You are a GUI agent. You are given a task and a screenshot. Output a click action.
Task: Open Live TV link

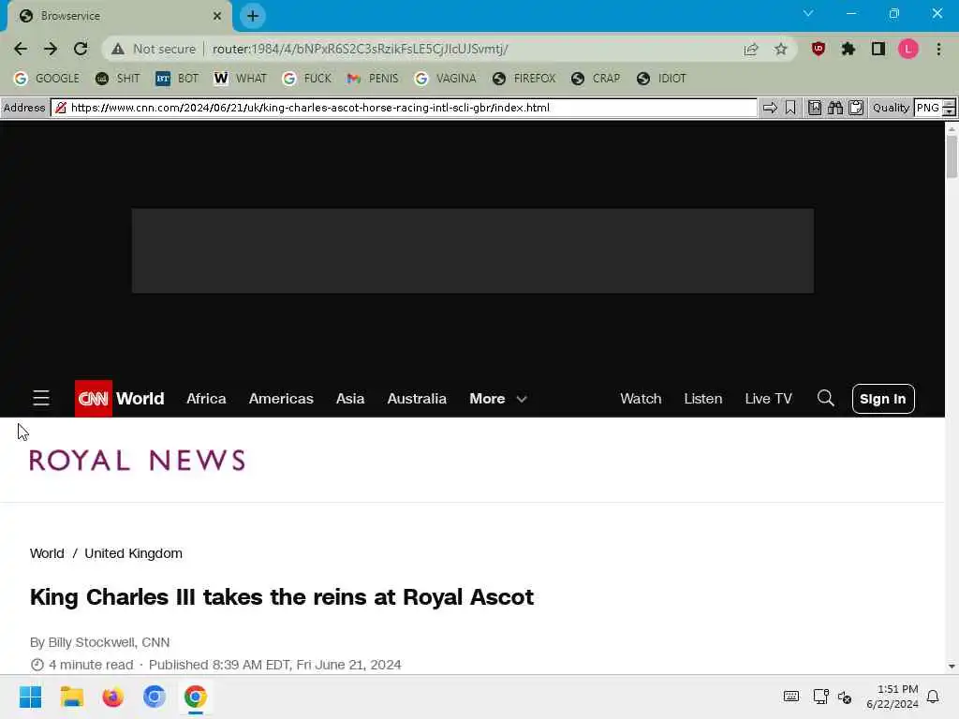pos(768,399)
